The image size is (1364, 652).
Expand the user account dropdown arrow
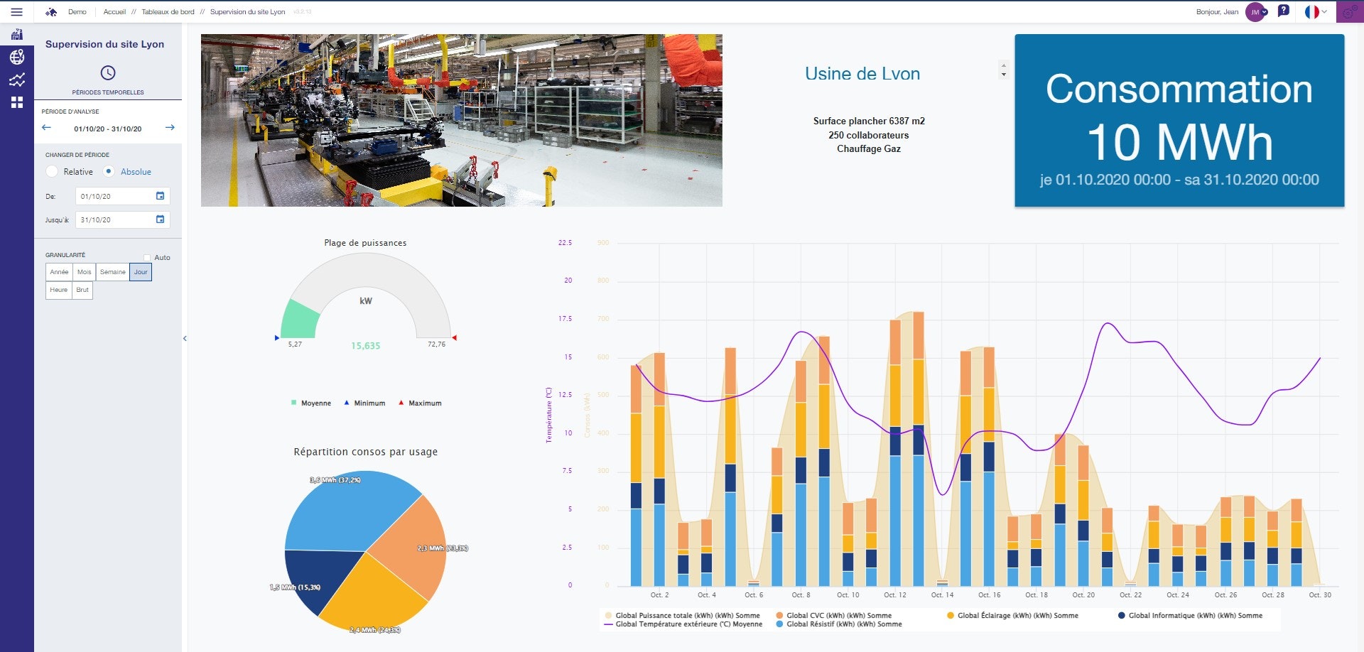coord(1265,12)
